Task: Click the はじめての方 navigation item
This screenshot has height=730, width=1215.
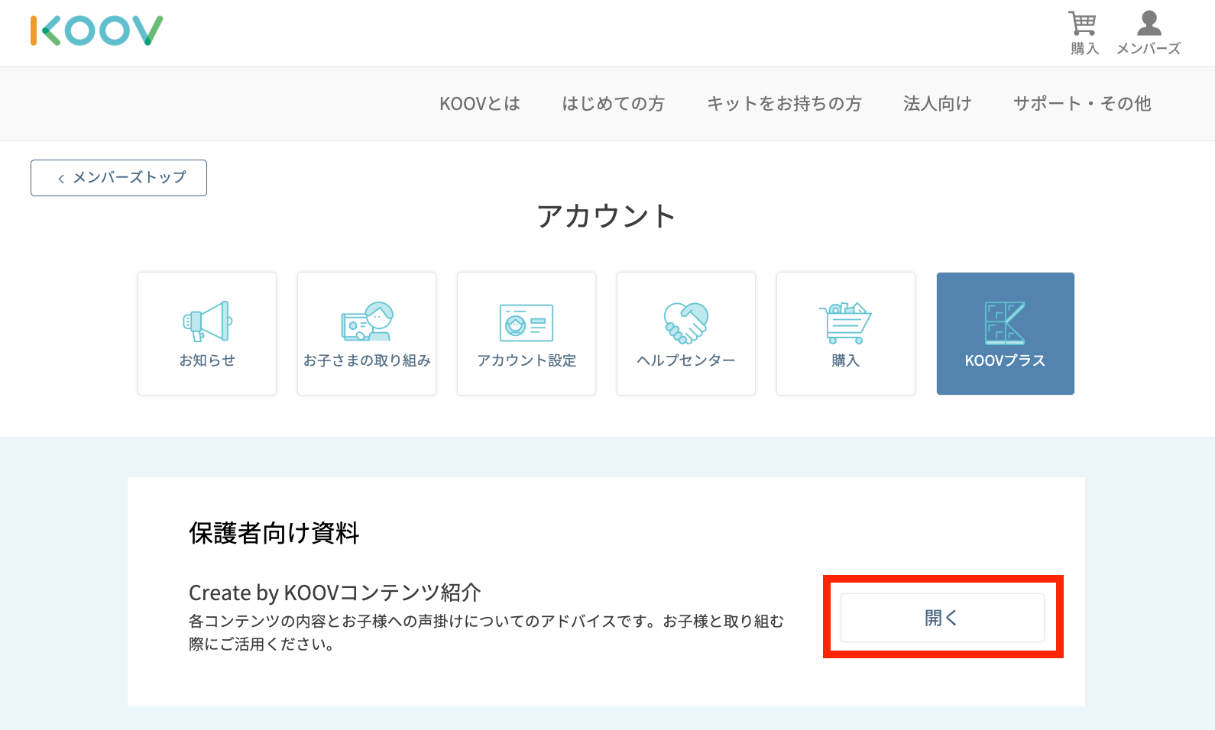Action: pos(613,104)
